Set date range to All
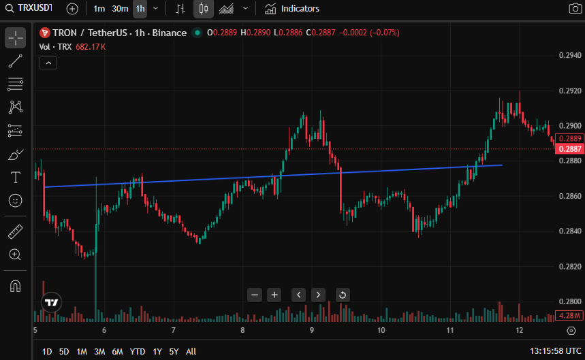Screen dimensions: 585x360 tap(191, 351)
